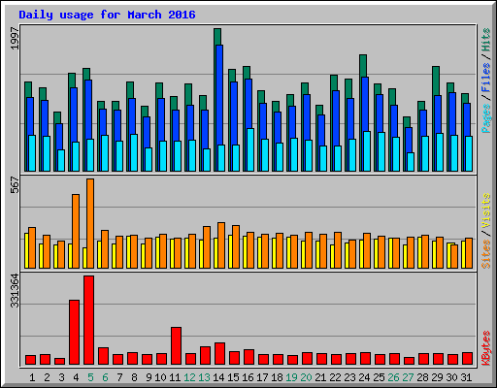Click day 31 on the x-axis

tap(466, 377)
